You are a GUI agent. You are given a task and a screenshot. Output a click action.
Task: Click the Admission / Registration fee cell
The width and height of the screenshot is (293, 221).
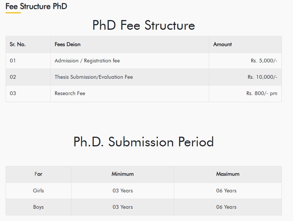pos(87,61)
